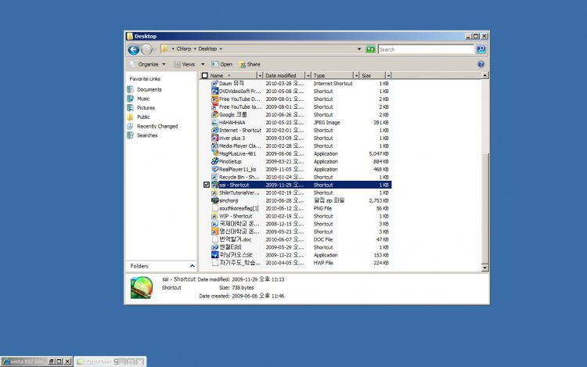Toggle the select-all checkbox in Name header
This screenshot has height=367, width=587.
(204, 76)
